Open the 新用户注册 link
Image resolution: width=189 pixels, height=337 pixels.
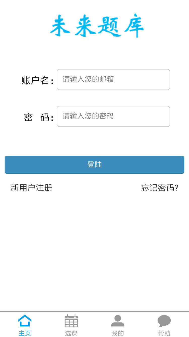pyautogui.click(x=31, y=188)
